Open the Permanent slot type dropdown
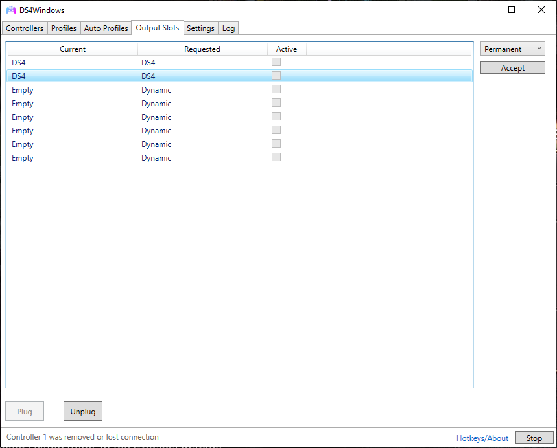Viewport: 557px width, 448px height. pyautogui.click(x=512, y=49)
